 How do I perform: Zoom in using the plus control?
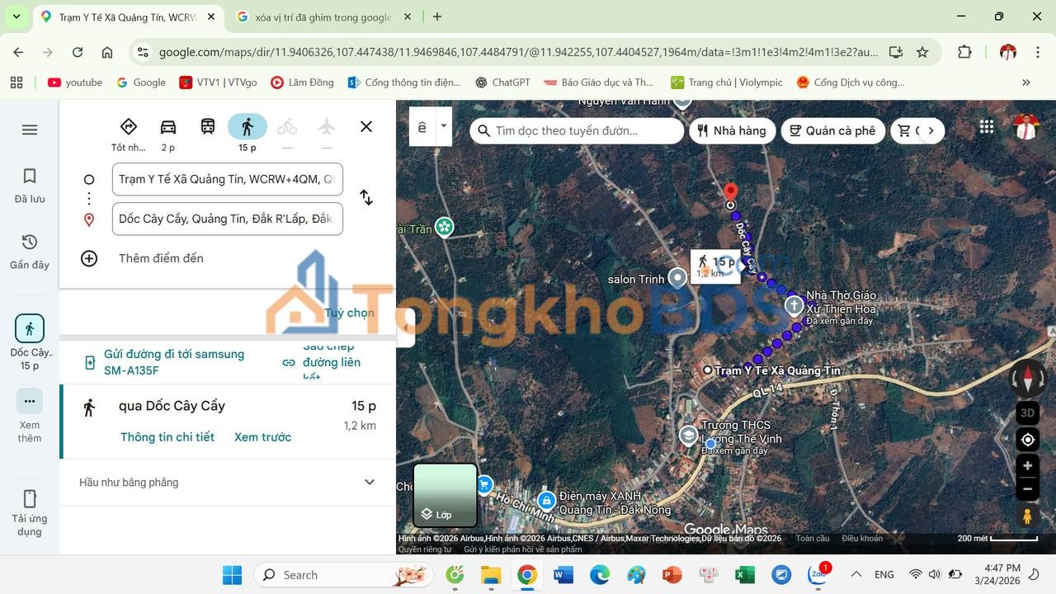coord(1027,465)
